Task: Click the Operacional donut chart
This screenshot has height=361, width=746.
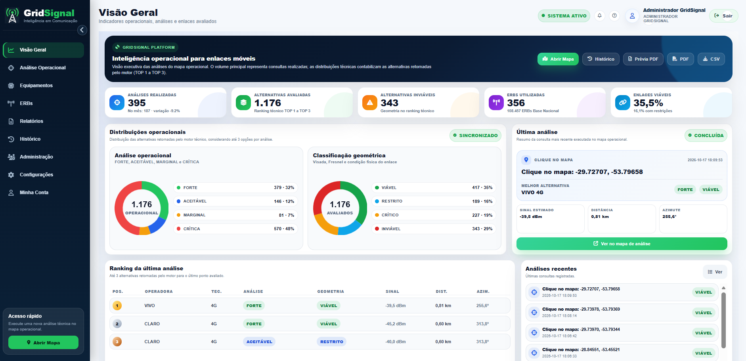Action: coord(142,208)
